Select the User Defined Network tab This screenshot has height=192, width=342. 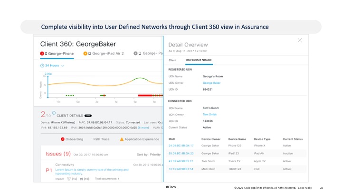click(x=199, y=60)
